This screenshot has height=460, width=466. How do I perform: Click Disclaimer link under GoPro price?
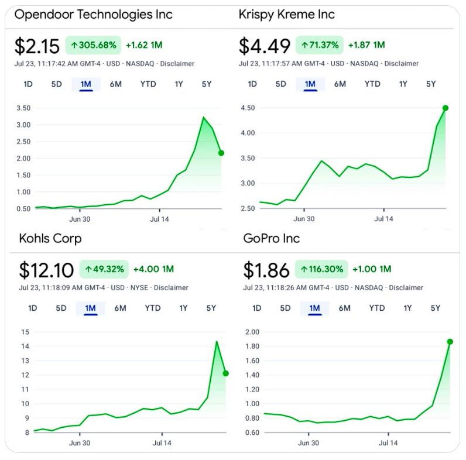[407, 288]
